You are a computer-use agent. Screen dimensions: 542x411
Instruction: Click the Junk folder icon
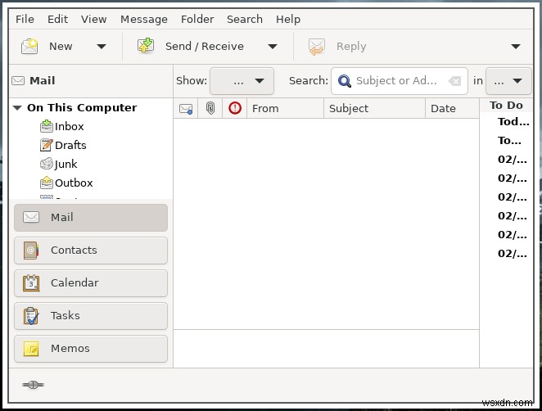pyautogui.click(x=47, y=164)
